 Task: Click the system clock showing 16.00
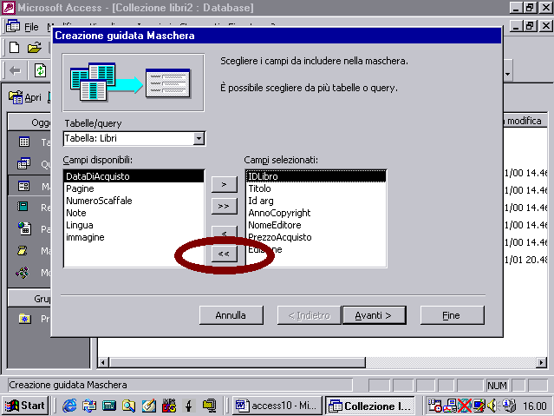(535, 406)
